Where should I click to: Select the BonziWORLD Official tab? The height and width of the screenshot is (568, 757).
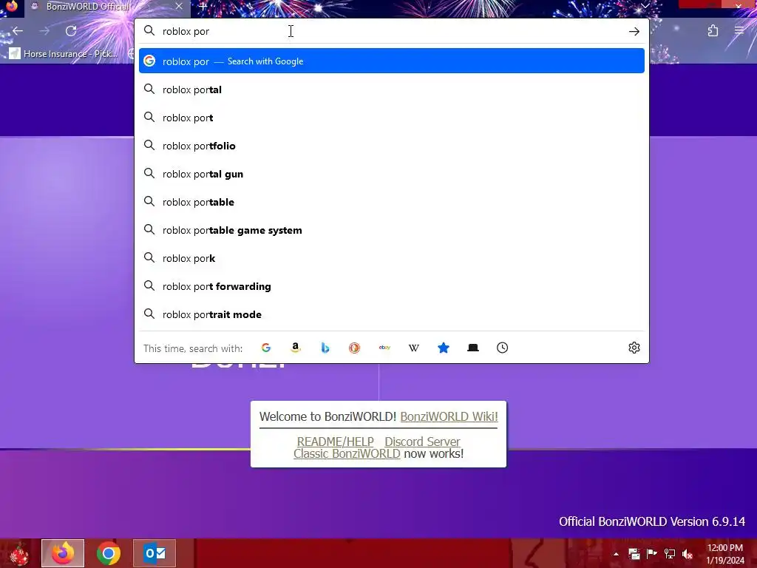tap(106, 7)
